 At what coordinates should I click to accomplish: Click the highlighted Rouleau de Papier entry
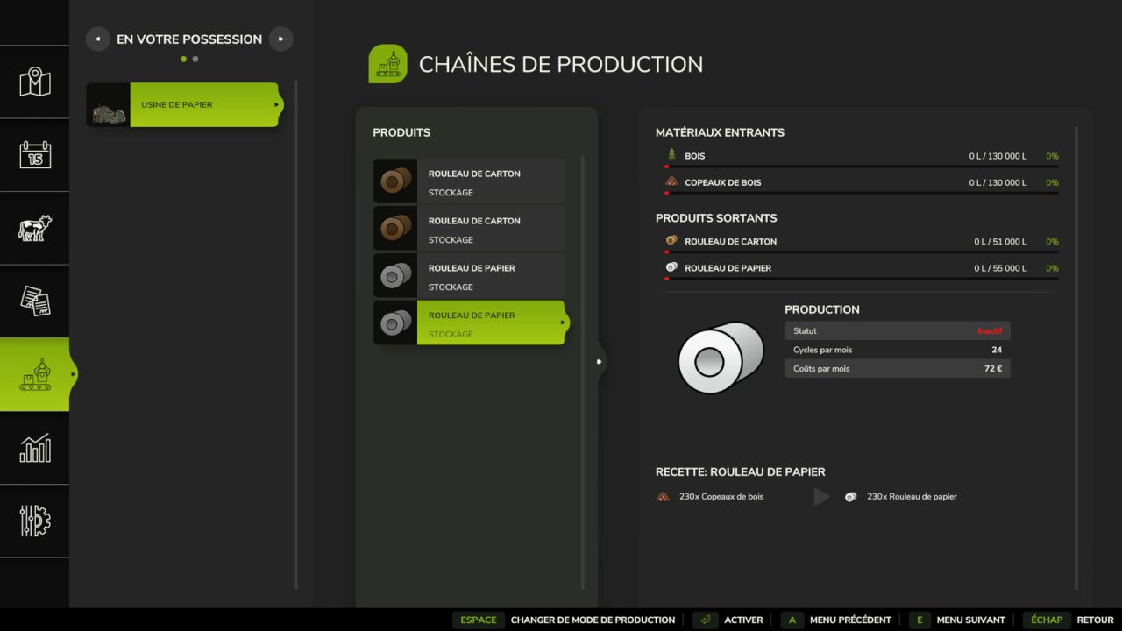click(x=469, y=323)
